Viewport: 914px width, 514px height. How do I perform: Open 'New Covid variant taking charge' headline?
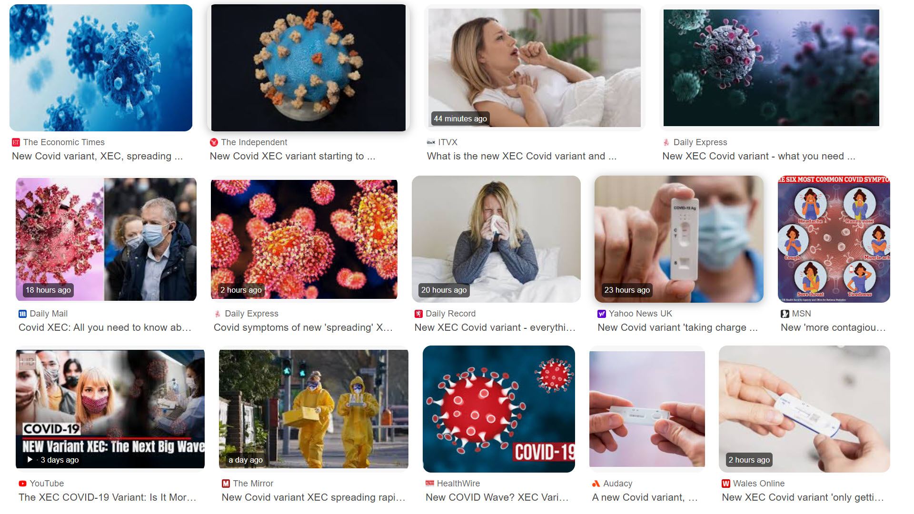coord(677,327)
